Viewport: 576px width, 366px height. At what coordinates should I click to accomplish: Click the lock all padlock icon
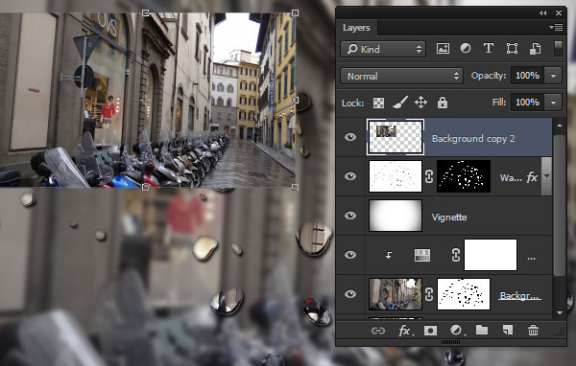pyautogui.click(x=443, y=103)
